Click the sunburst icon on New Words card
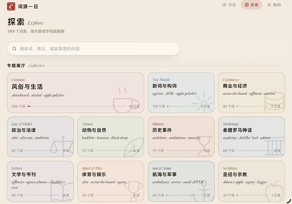Screen dimensions: 292x204 204,103
